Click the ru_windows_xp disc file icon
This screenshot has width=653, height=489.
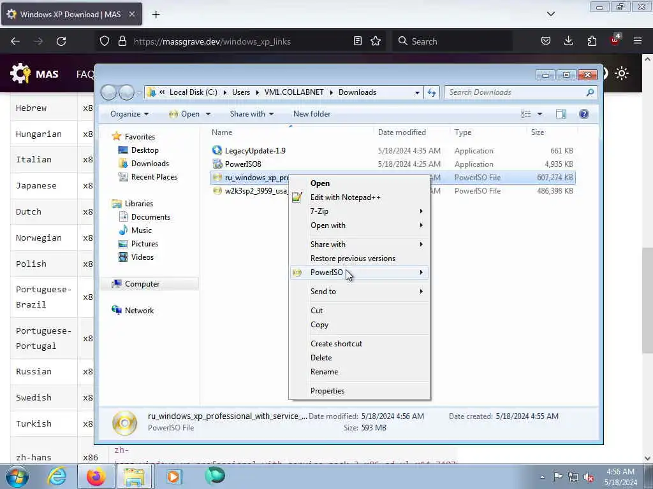point(217,178)
